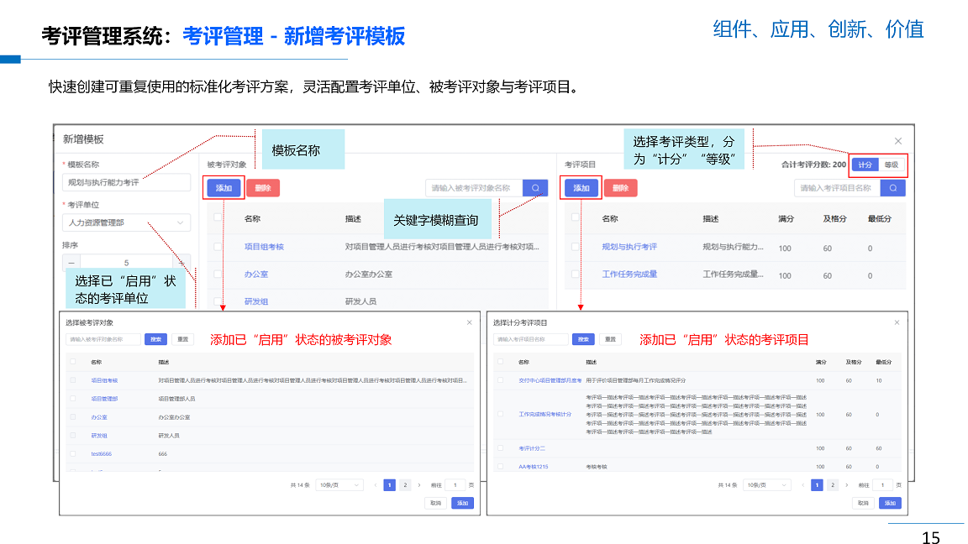
Task: Switch 考评类型 to 等级
Action: tap(891, 165)
